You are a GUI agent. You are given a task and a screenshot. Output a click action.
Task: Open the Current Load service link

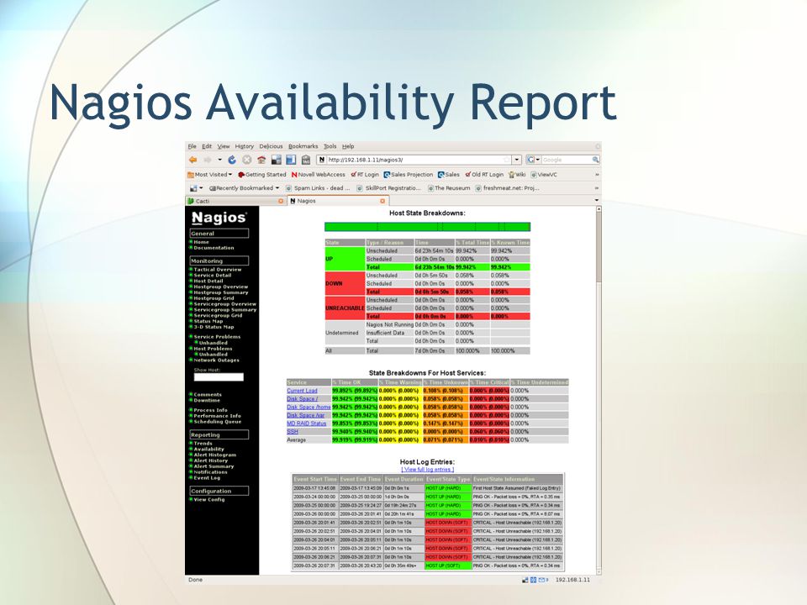click(x=302, y=391)
